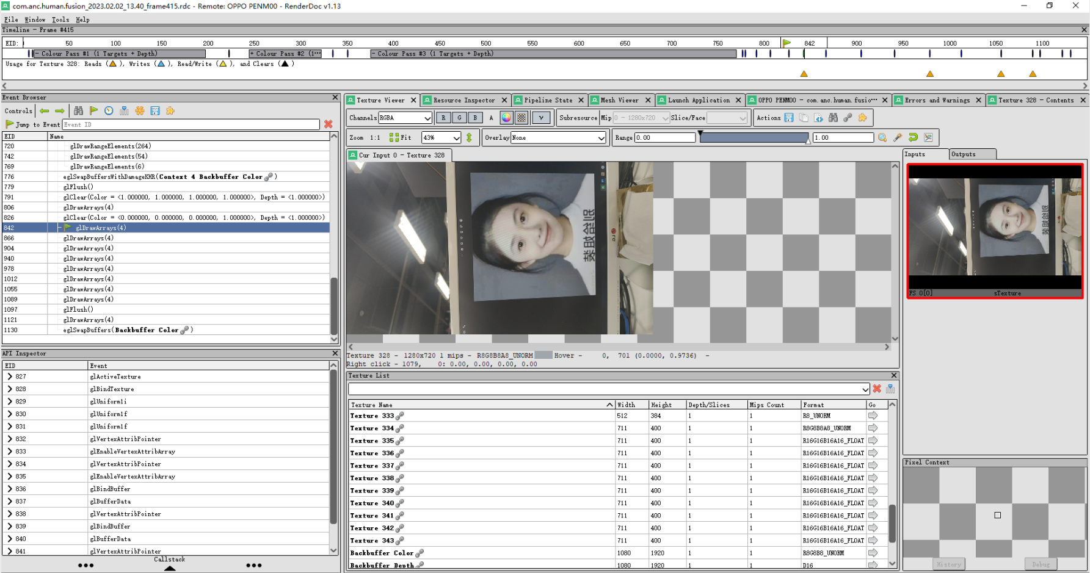Screen dimensions: 1090x573
Task: Go to next event with green right arrow
Action: 60,110
